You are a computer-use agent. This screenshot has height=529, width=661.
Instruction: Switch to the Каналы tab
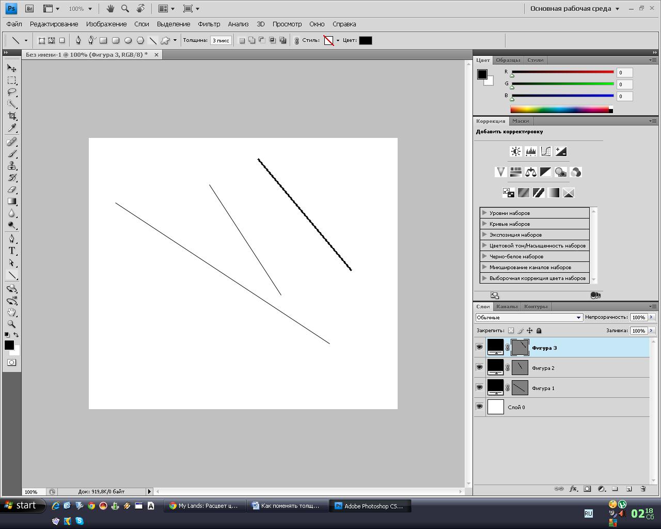[506, 306]
